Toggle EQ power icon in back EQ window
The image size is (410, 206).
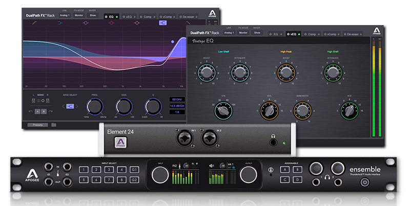(x=106, y=17)
